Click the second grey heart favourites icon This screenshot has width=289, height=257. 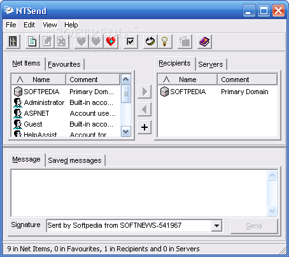pos(96,41)
